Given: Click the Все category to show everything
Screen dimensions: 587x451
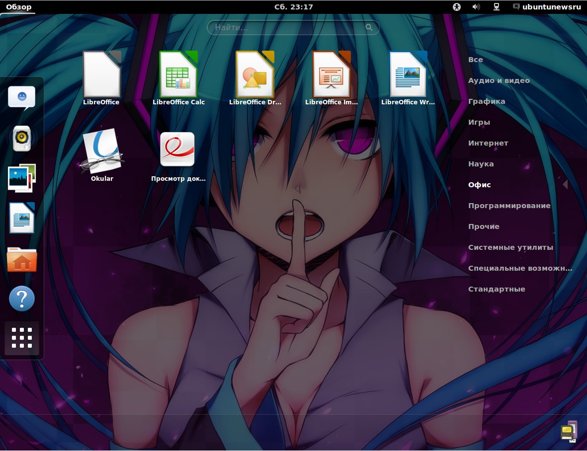Looking at the screenshot, I should point(475,59).
